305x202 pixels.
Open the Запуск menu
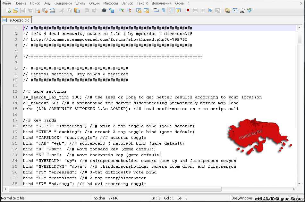tap(127, 3)
